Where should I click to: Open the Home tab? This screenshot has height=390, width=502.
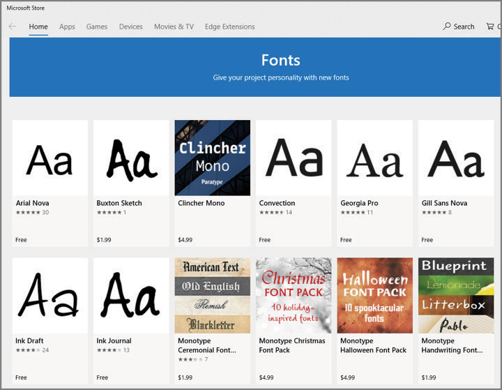(38, 27)
